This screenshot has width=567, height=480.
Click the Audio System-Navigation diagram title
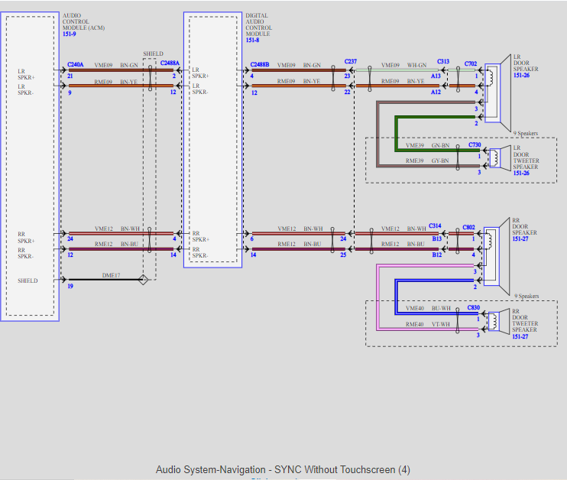pos(283,469)
